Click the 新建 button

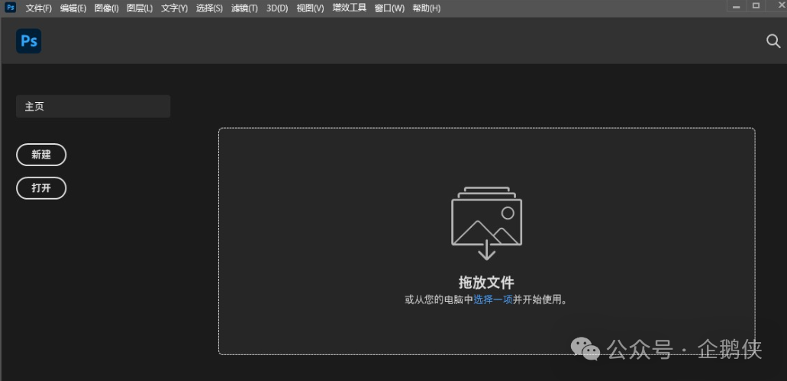(41, 155)
